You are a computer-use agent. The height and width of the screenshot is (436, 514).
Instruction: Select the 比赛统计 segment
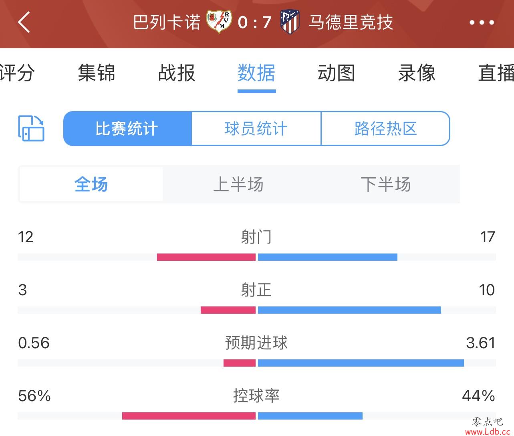(128, 129)
